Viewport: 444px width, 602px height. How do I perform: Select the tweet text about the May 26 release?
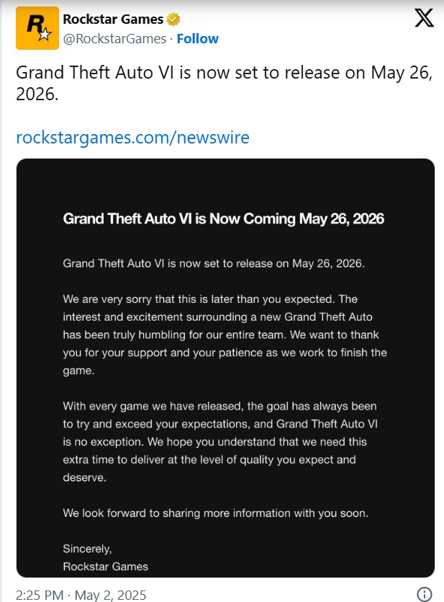pos(225,83)
